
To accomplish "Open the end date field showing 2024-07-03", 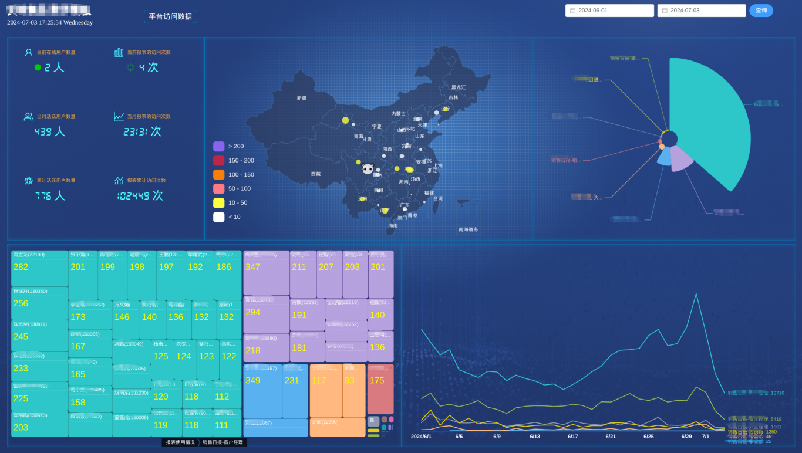I will (x=702, y=11).
